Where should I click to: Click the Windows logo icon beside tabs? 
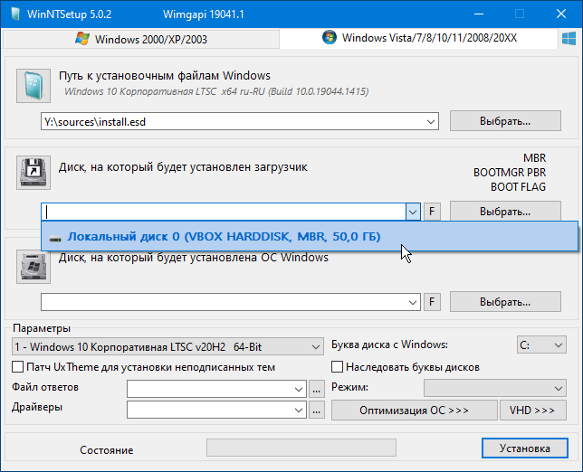click(569, 38)
